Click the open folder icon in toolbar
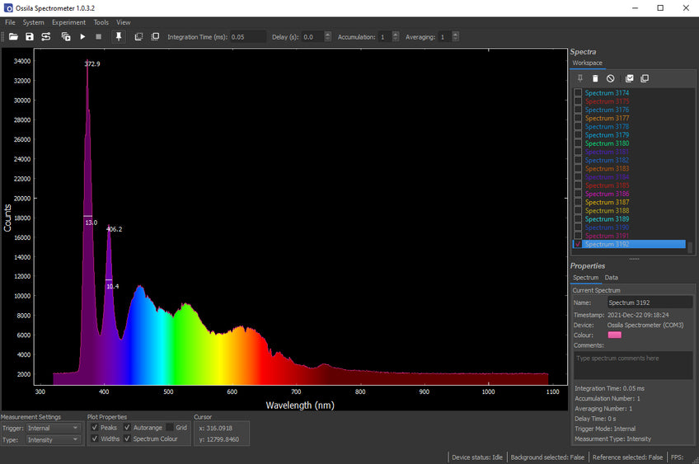 12,37
